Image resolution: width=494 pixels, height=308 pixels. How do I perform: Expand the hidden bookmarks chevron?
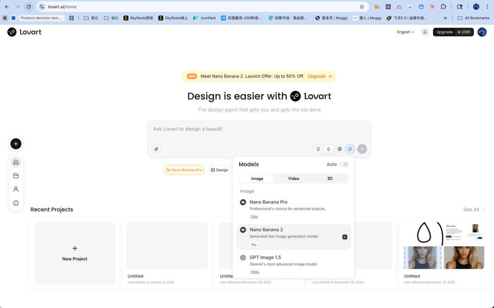(445, 18)
